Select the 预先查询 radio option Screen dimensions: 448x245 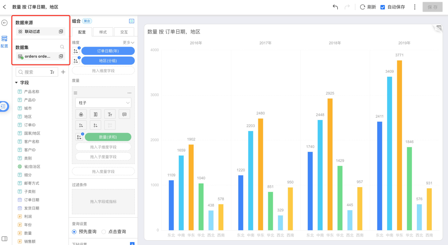click(x=74, y=232)
